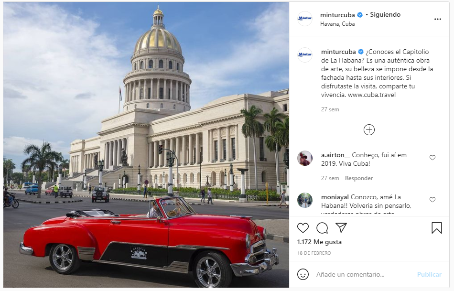Open the Havana, Cuba location link
Viewport: 454px width, 291px height.
tap(337, 24)
